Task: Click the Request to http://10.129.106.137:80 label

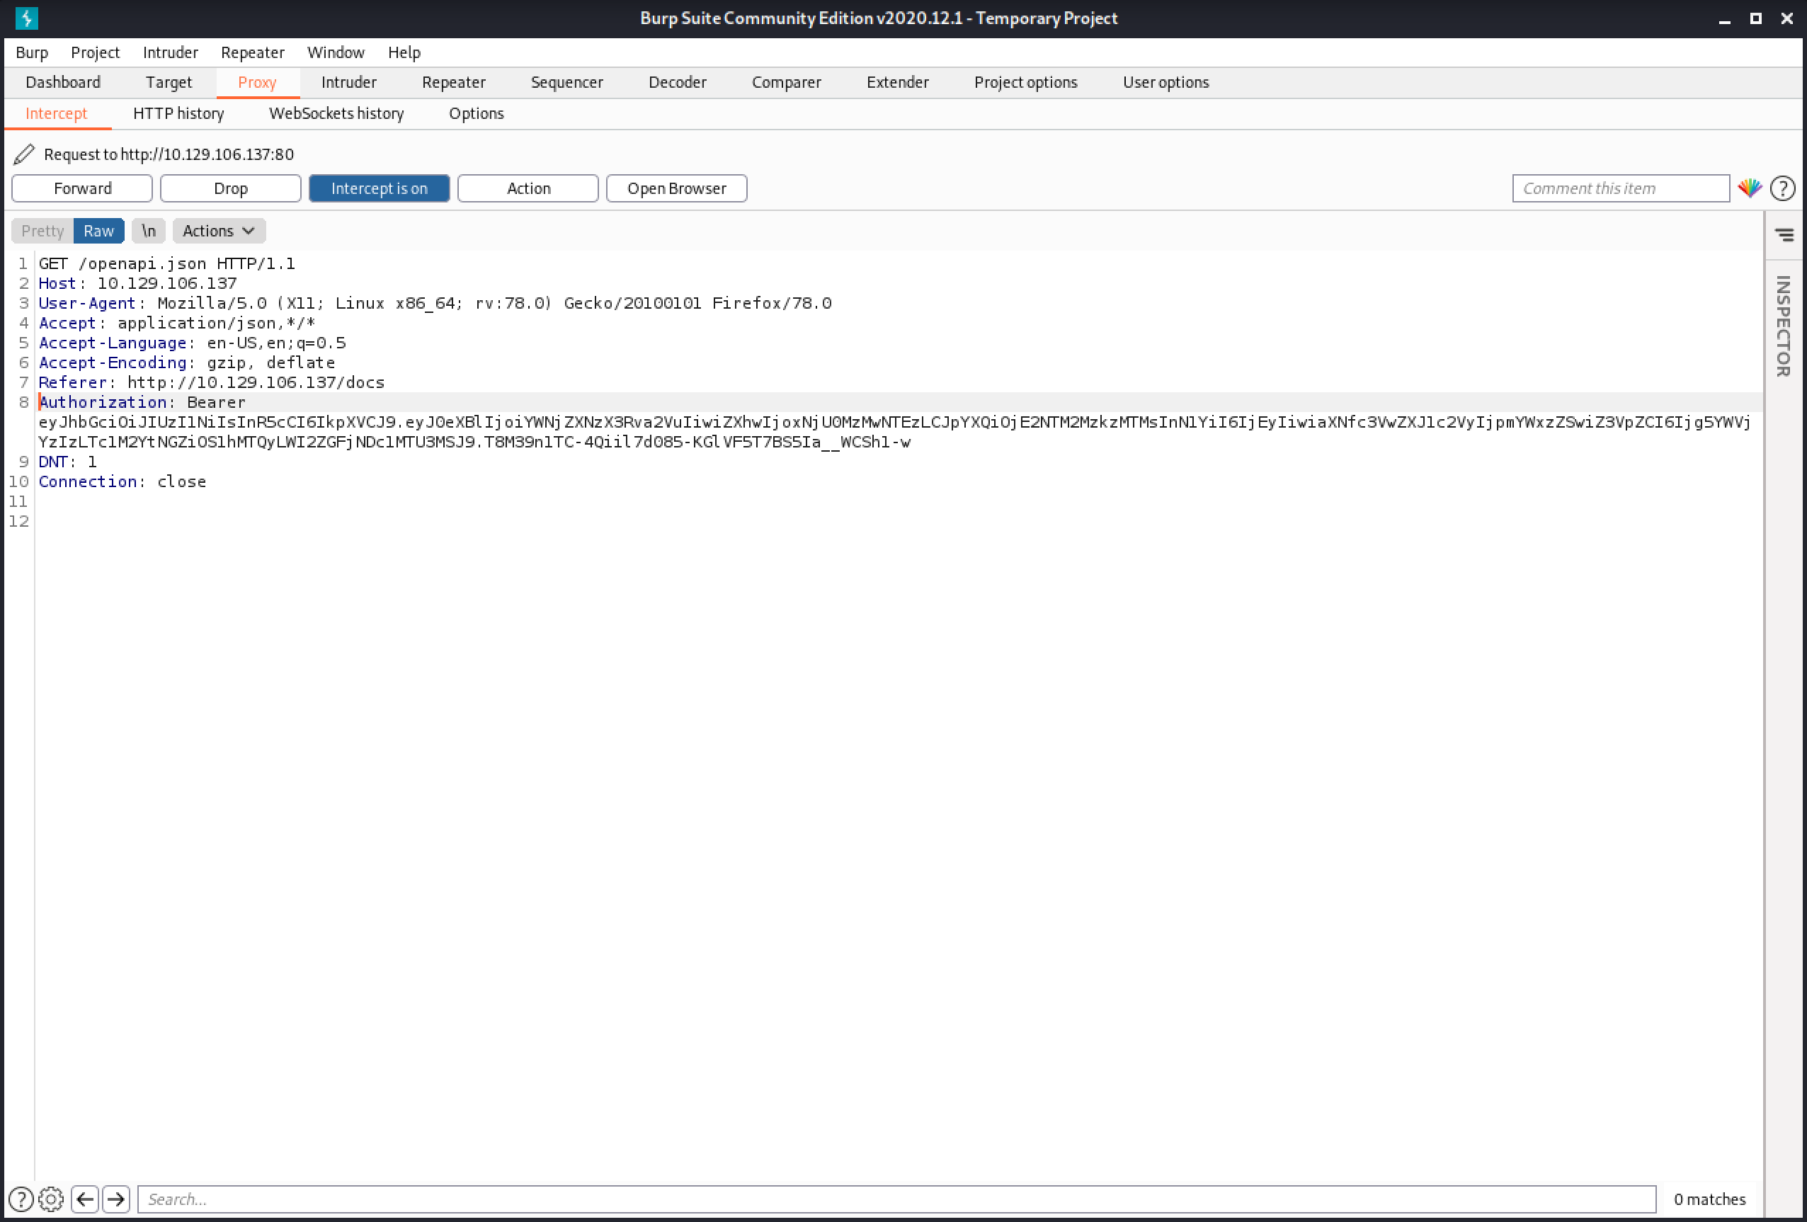Action: tap(169, 154)
